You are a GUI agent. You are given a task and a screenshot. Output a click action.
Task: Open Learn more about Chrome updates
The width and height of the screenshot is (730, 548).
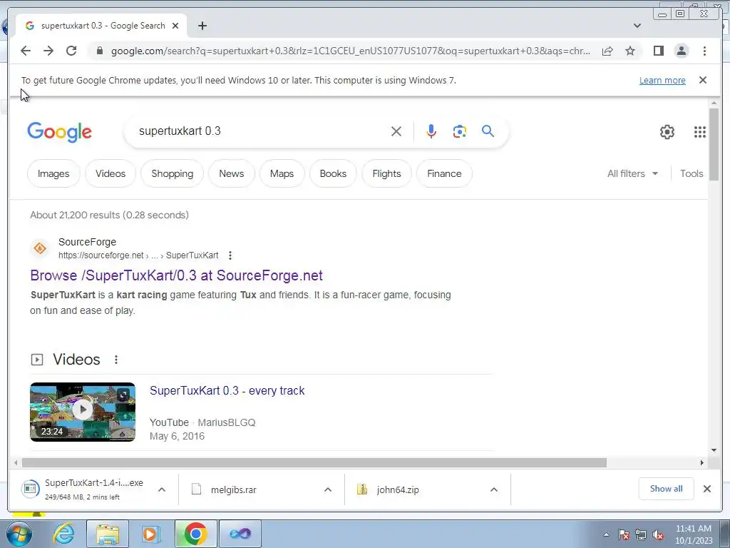pos(662,80)
